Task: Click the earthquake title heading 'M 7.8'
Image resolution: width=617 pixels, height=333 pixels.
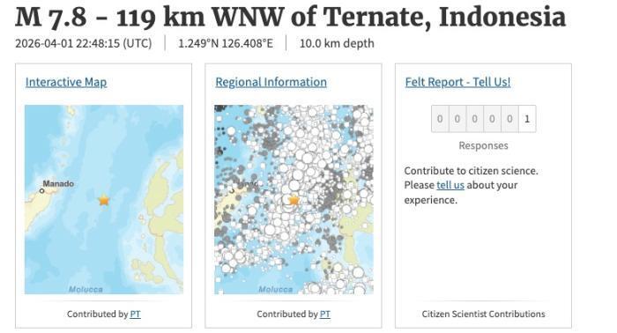Action: [51, 17]
